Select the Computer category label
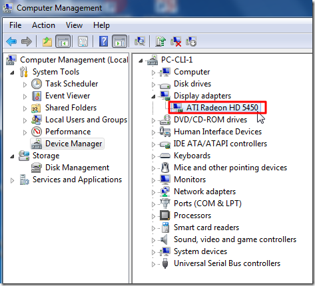Image resolution: width=315 pixels, height=286 pixels. (x=192, y=72)
